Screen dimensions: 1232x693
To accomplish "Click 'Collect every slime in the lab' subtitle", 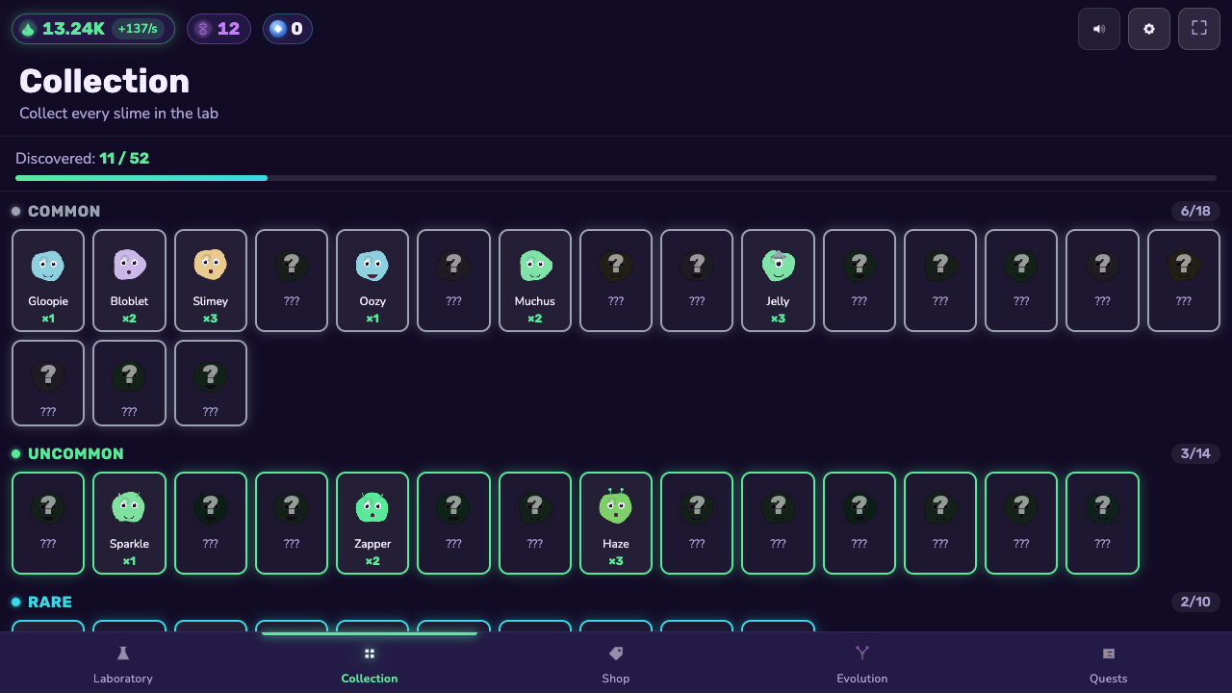I will [x=119, y=113].
